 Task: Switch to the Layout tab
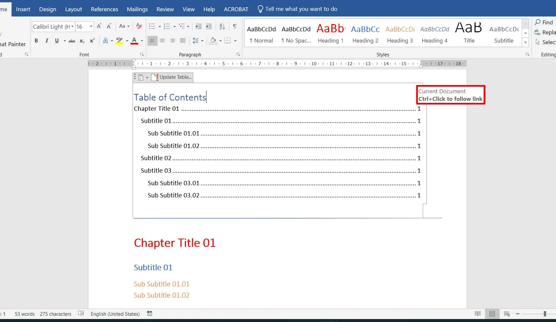point(73,9)
